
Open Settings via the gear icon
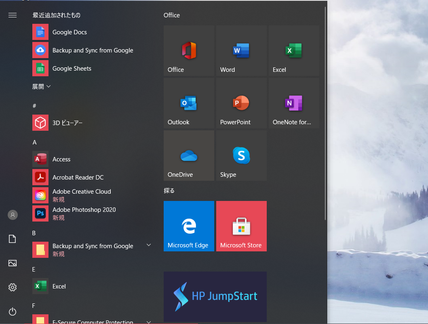click(x=13, y=287)
